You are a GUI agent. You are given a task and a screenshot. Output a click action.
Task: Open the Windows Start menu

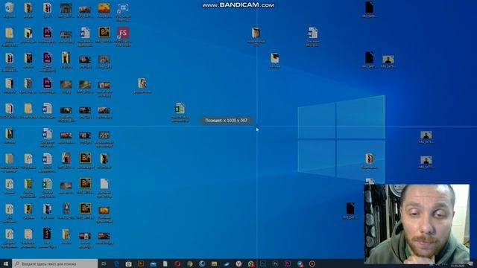[x=6, y=264]
